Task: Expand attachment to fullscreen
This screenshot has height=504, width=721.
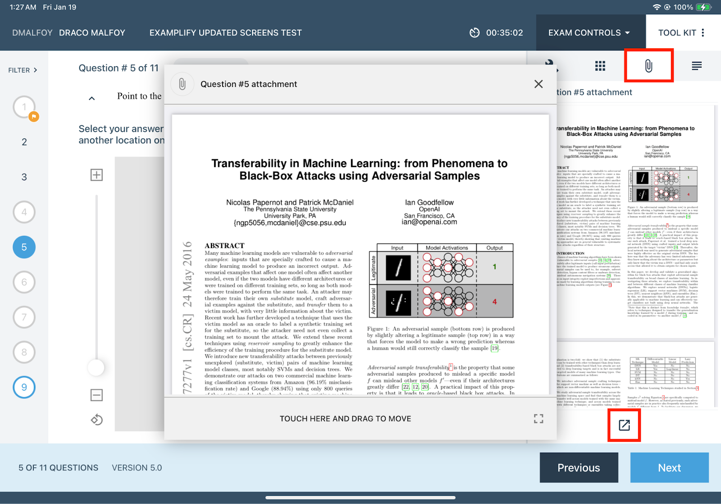Action: coord(538,419)
